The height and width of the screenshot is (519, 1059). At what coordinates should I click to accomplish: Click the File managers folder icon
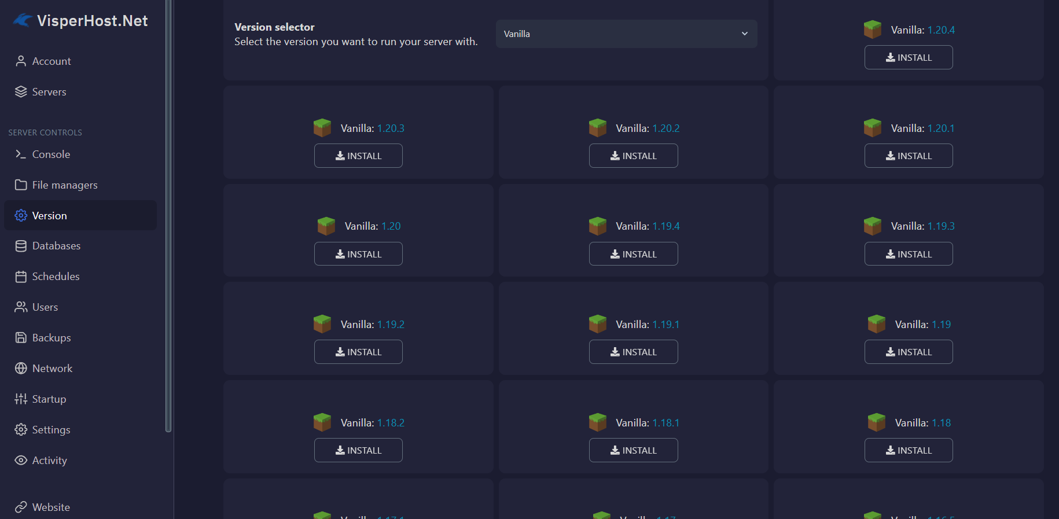21,185
